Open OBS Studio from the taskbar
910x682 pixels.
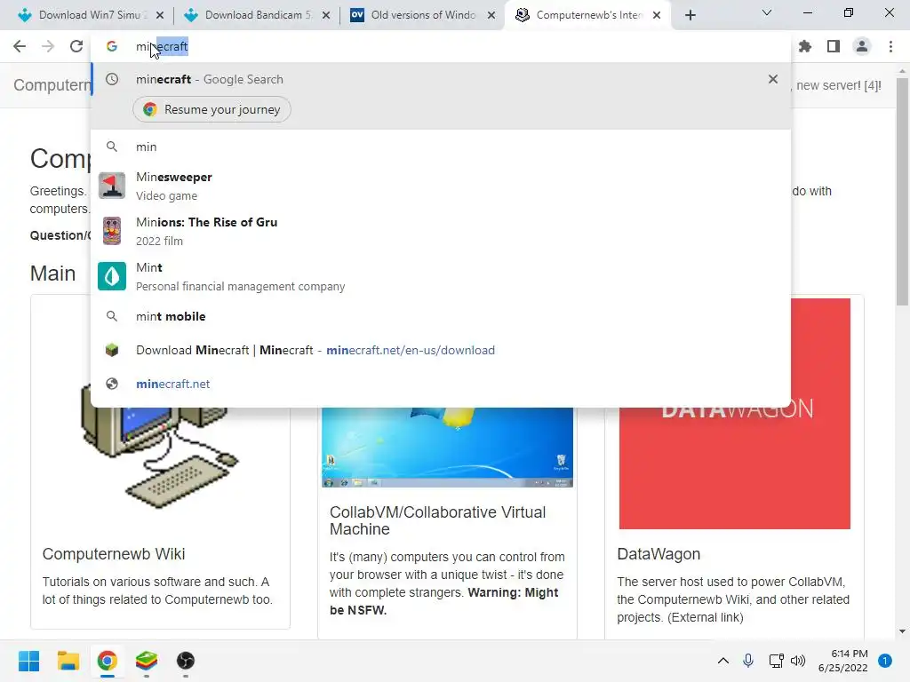click(185, 661)
